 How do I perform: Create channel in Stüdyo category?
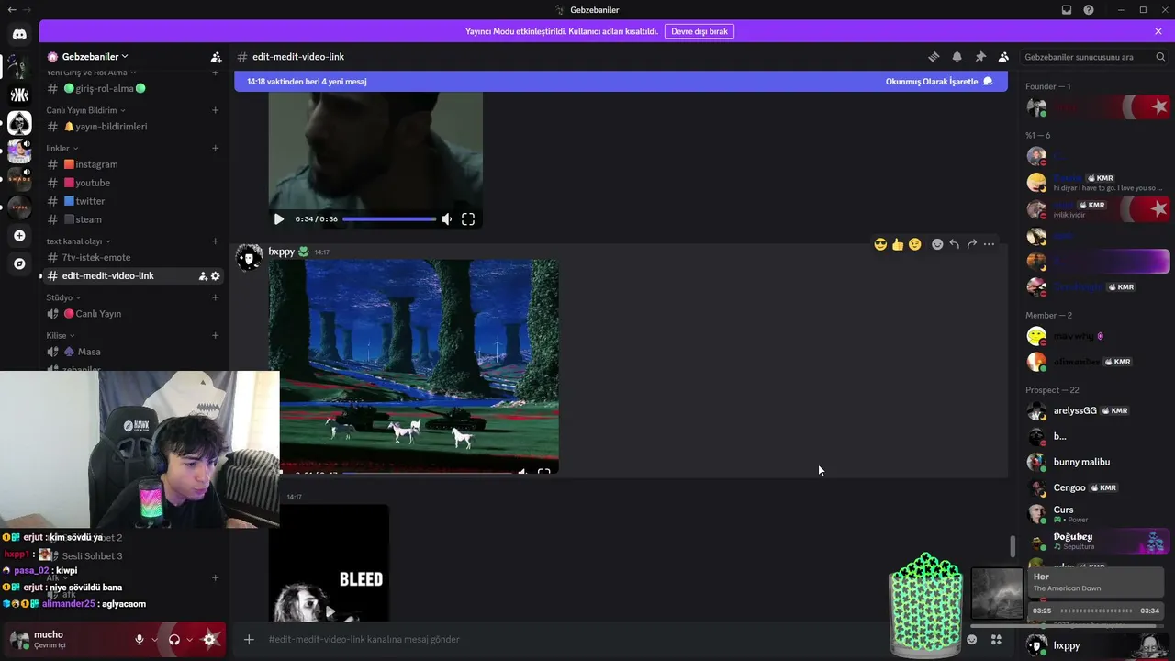(x=215, y=297)
